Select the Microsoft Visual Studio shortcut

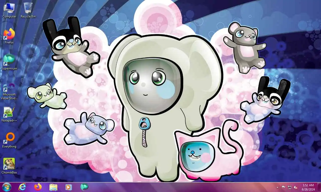9,91
